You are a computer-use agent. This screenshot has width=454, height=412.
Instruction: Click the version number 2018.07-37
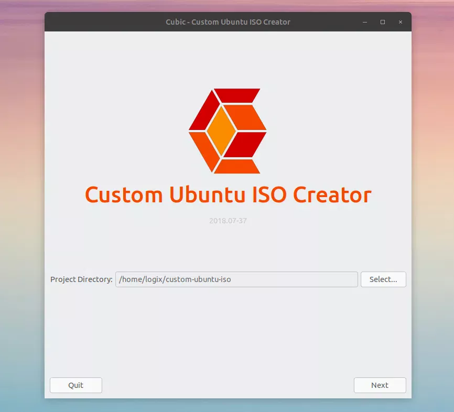[228, 220]
